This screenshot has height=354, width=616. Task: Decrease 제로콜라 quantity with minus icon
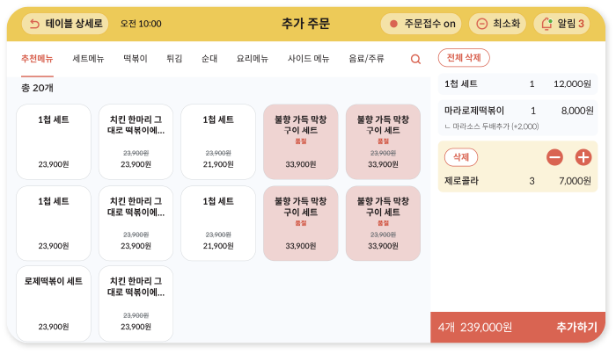click(x=554, y=157)
